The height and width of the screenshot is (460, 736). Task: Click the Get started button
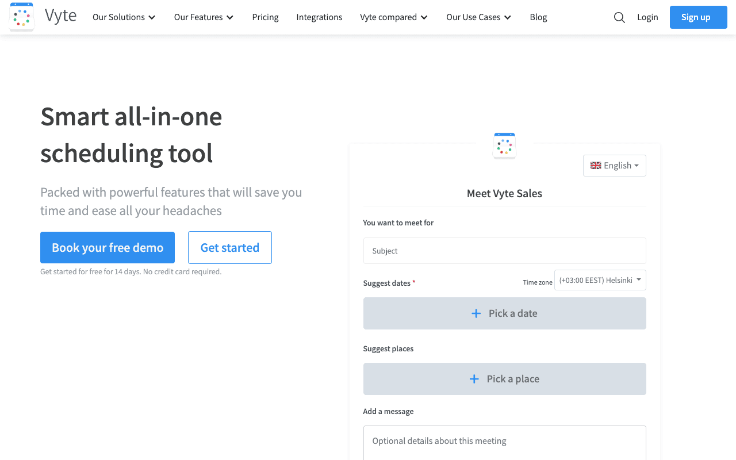click(230, 248)
